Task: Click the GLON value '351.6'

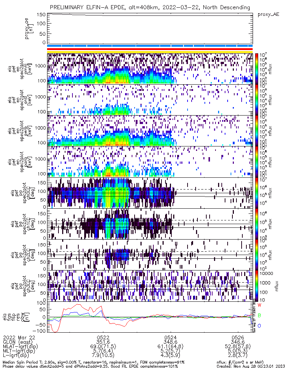Action: click(x=103, y=342)
